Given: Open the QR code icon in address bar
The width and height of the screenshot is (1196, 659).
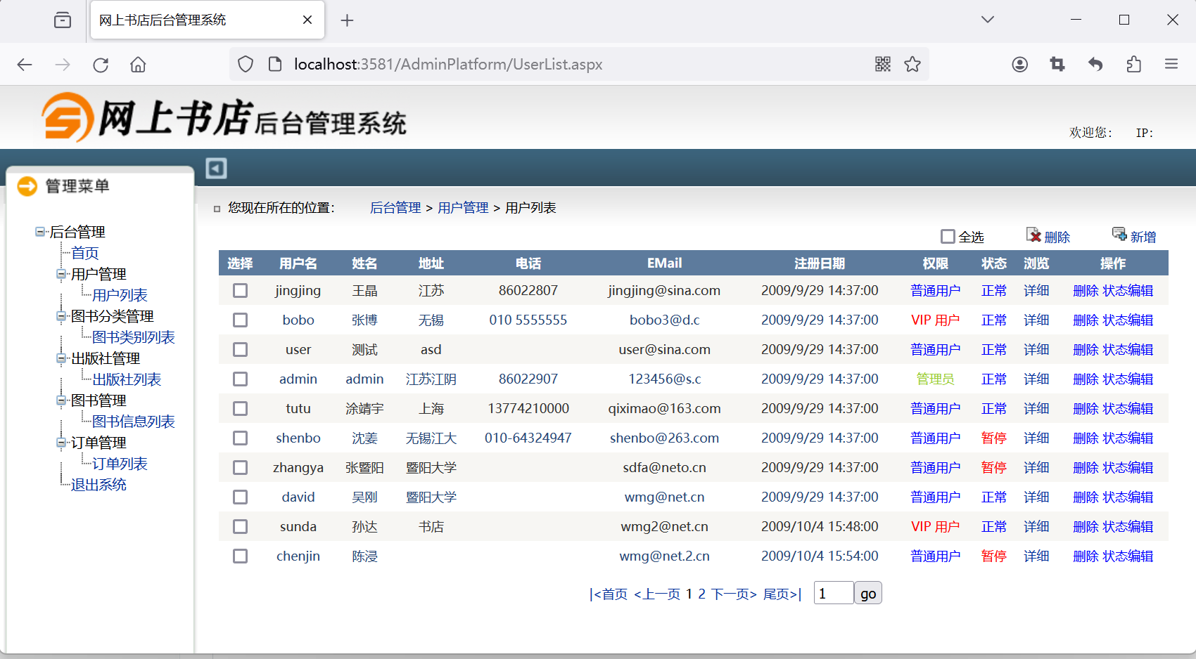Looking at the screenshot, I should point(883,65).
